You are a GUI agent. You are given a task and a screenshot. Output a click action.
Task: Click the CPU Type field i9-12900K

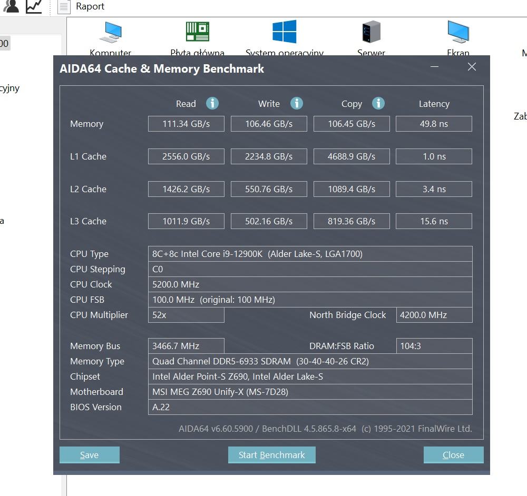310,254
